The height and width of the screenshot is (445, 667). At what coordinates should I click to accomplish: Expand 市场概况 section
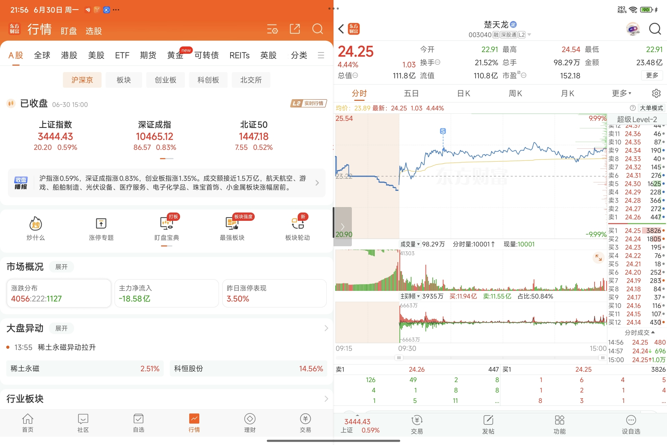[x=61, y=267]
